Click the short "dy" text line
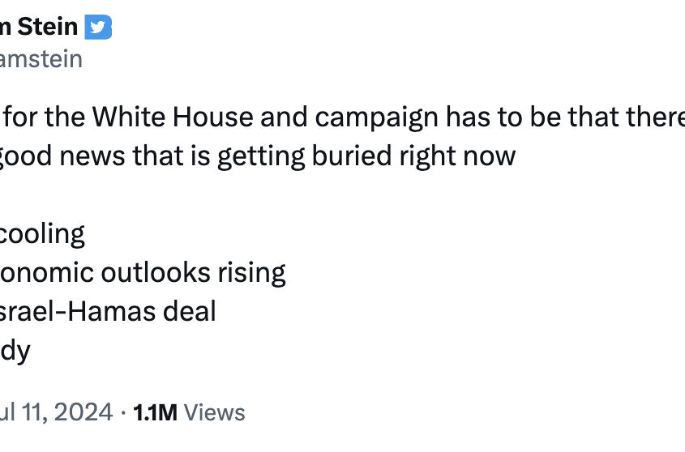Image resolution: width=685 pixels, height=452 pixels. (15, 350)
